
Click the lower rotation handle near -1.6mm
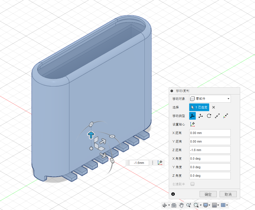coord(112,160)
